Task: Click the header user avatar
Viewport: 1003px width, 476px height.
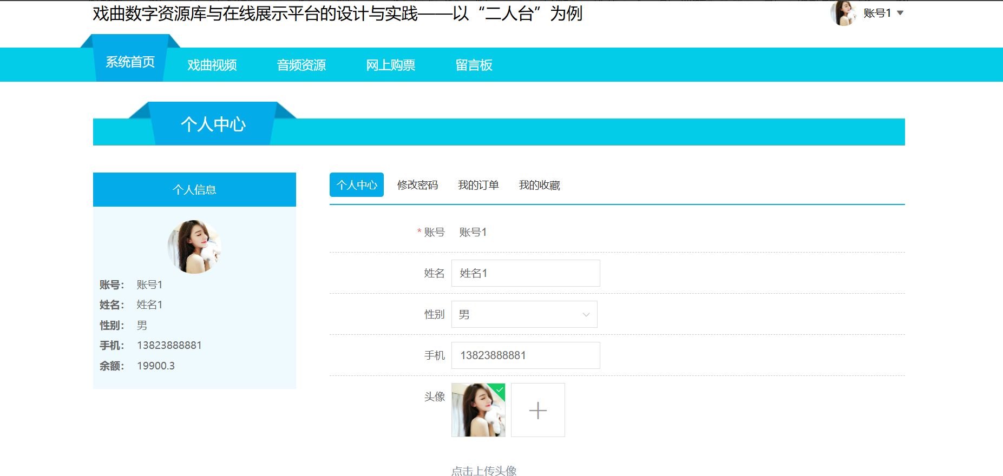Action: (x=843, y=13)
